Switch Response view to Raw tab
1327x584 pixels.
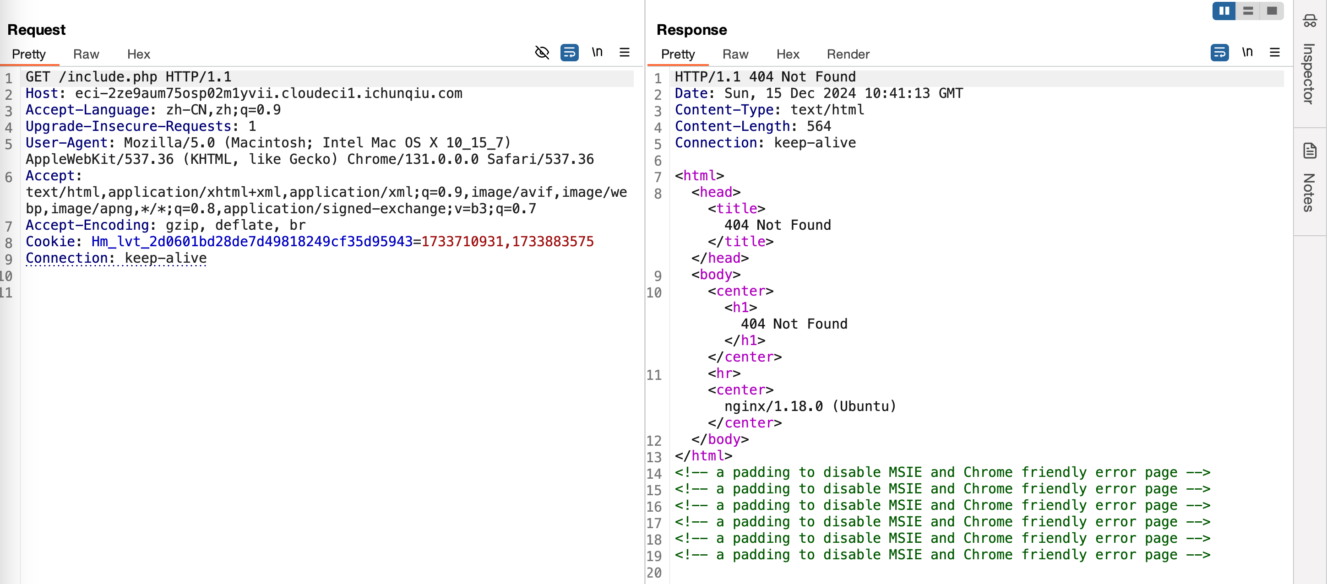(x=735, y=54)
